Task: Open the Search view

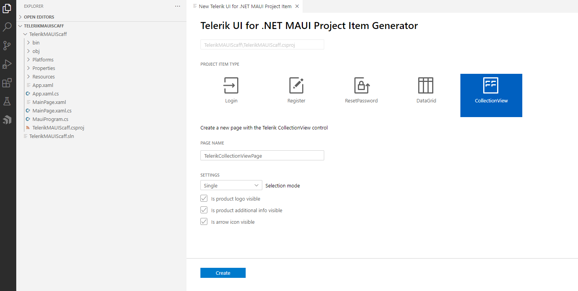Action: coord(8,27)
